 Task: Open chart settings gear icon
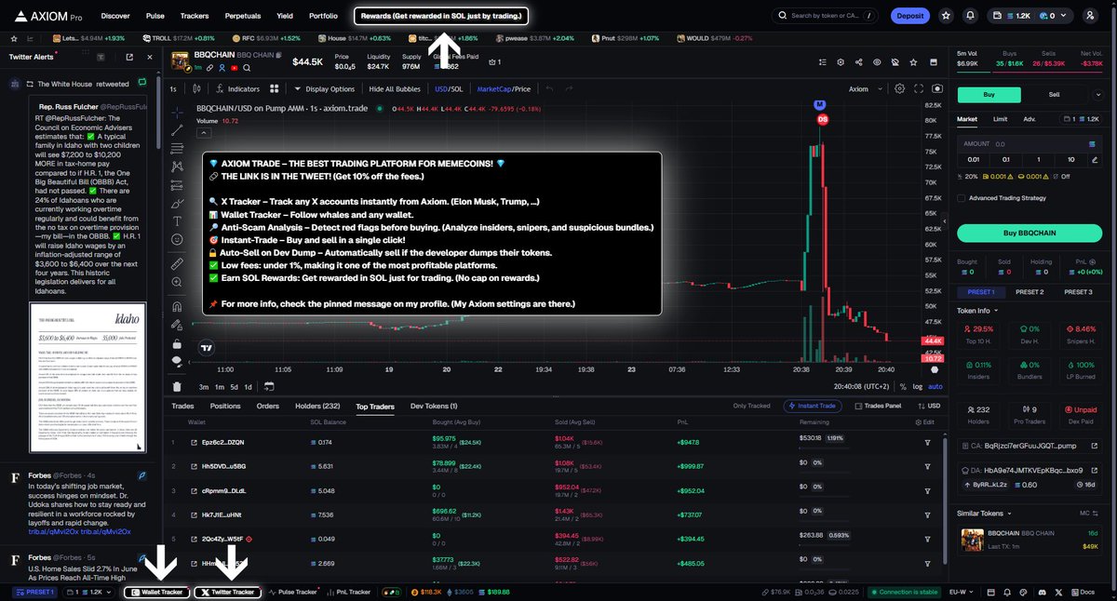899,88
